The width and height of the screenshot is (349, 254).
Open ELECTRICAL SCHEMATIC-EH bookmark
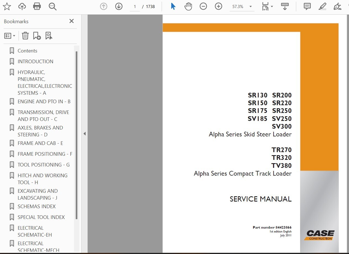35,231
